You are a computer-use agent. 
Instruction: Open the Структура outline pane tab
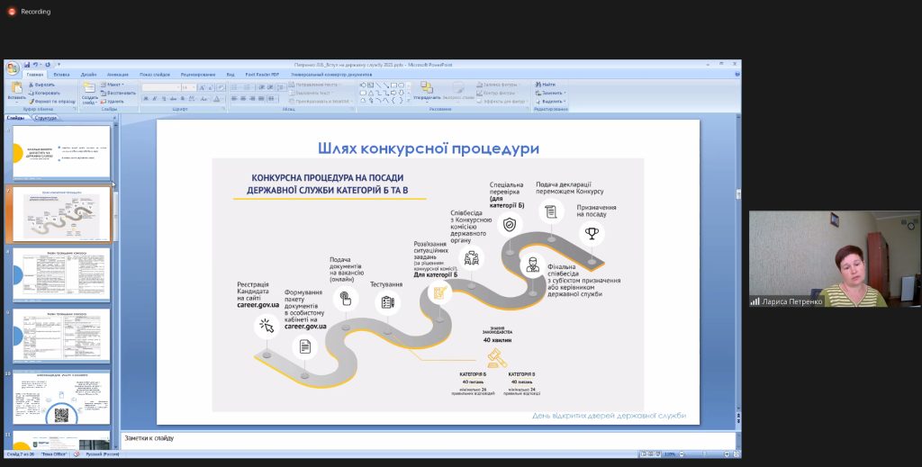click(48, 117)
